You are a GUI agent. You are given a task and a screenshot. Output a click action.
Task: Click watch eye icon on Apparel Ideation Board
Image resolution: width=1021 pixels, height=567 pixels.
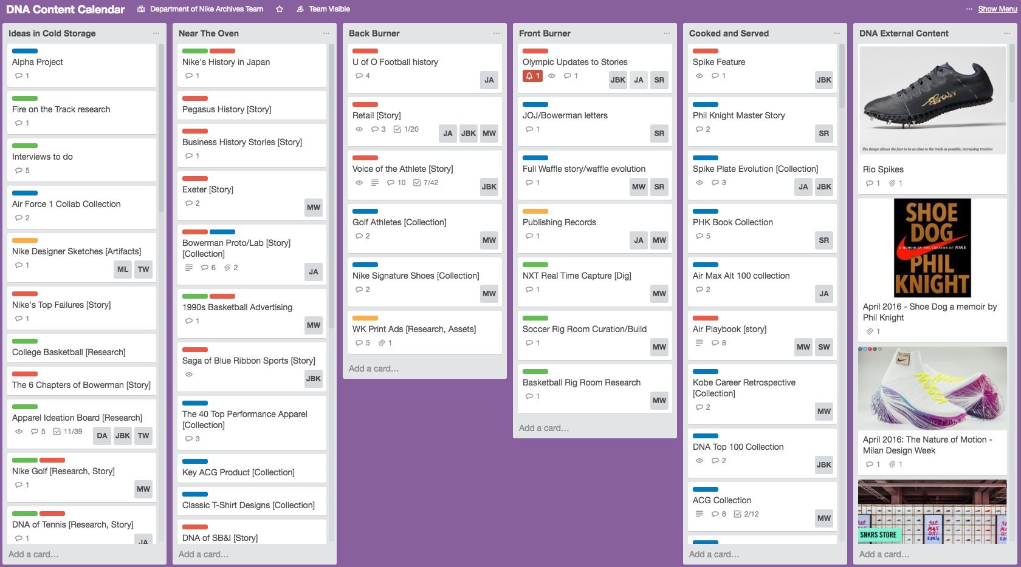coord(19,432)
